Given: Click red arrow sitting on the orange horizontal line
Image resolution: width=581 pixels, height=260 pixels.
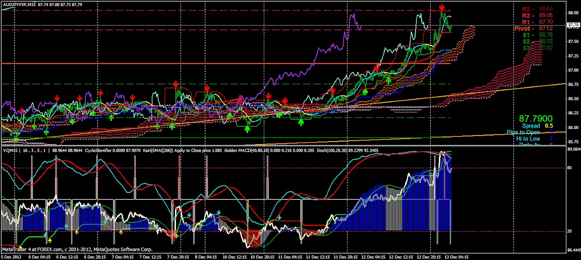Looking at the screenshot, I should (x=377, y=67).
